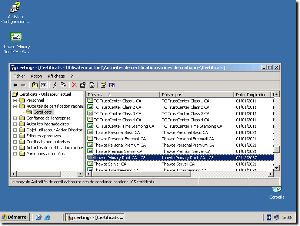Click the Forward arrow in the toolbar

point(23,85)
